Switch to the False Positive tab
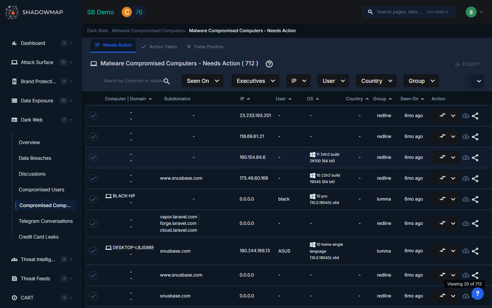 [205, 47]
